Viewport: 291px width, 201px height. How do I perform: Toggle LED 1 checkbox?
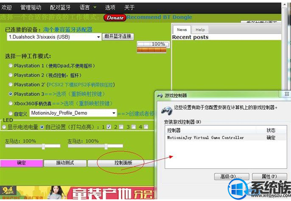click(x=109, y=127)
